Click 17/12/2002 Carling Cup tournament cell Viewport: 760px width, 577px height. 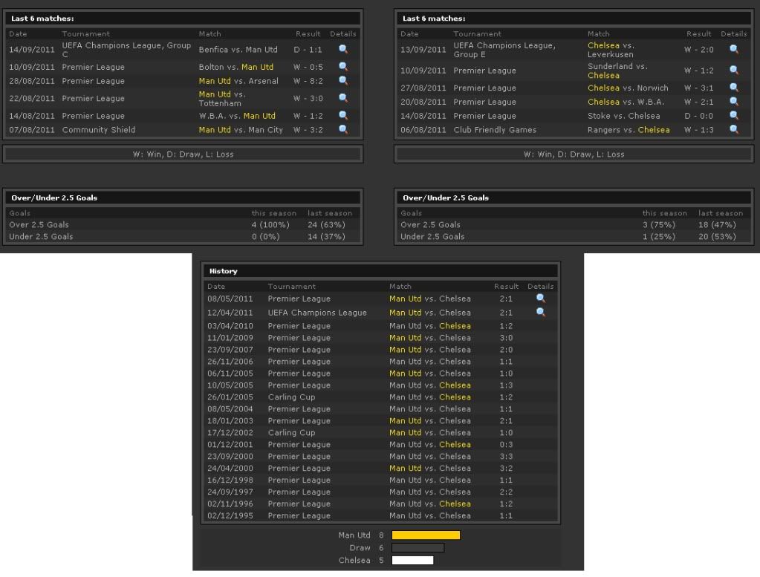pyautogui.click(x=291, y=433)
